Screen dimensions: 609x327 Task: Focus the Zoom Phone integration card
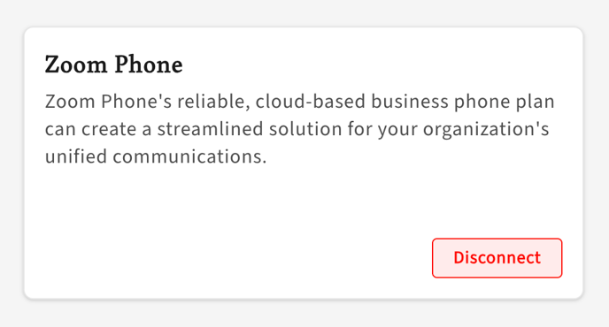(304, 163)
